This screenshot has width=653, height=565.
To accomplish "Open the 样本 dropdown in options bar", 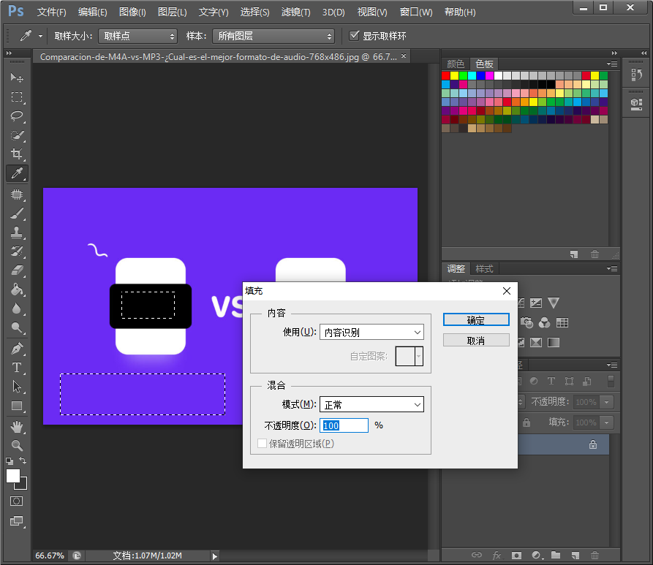I will pyautogui.click(x=273, y=36).
